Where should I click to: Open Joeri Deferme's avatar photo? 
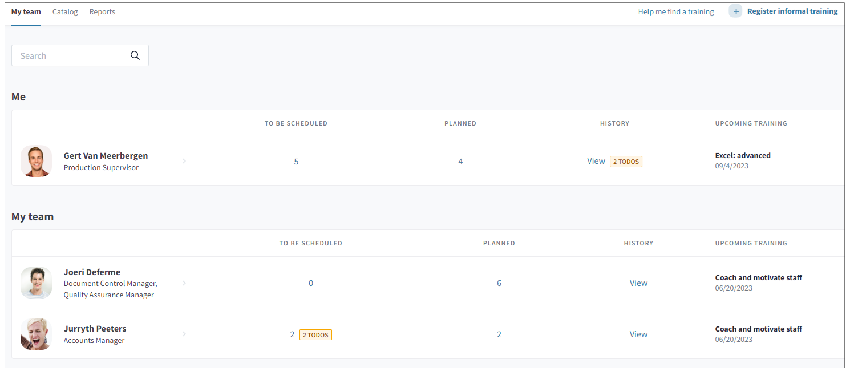37,283
